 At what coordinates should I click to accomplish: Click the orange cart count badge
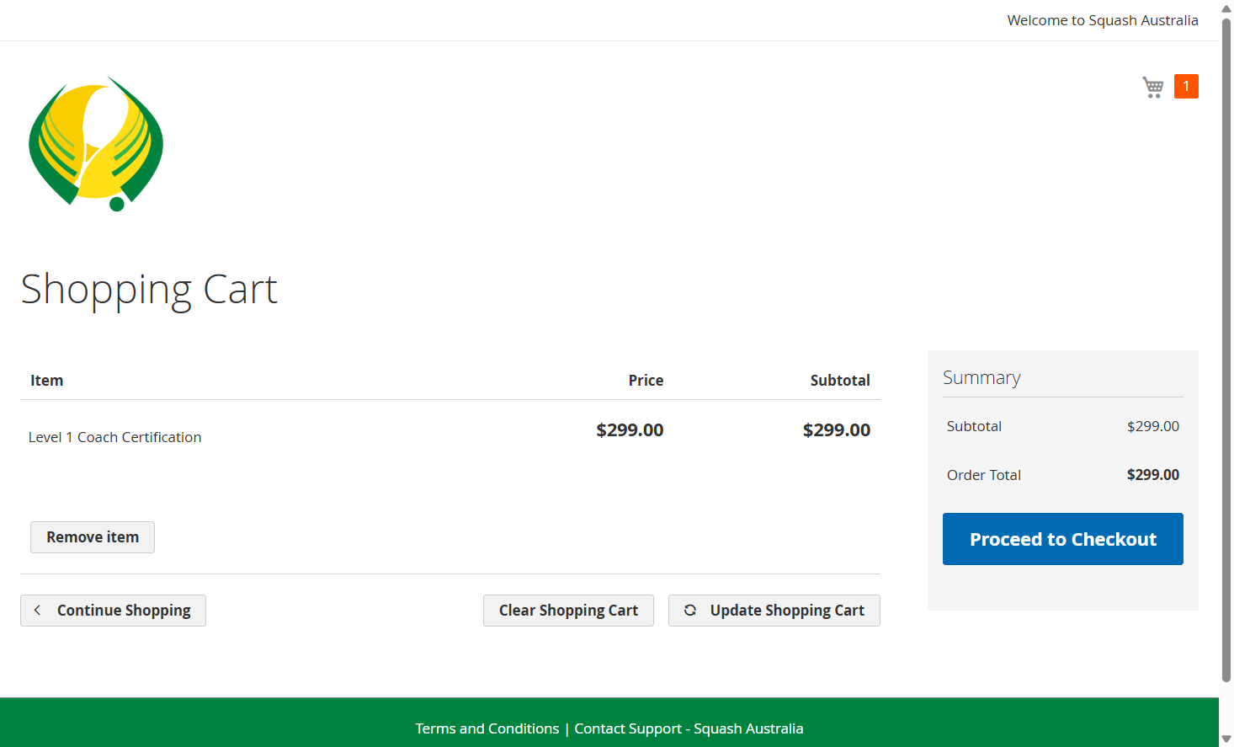click(x=1186, y=86)
